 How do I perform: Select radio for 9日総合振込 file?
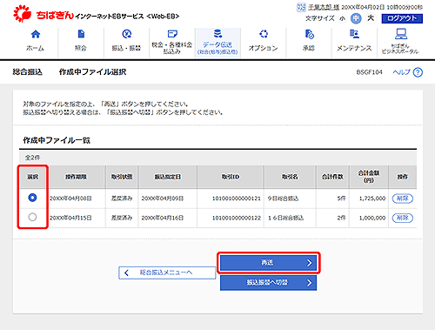point(32,198)
